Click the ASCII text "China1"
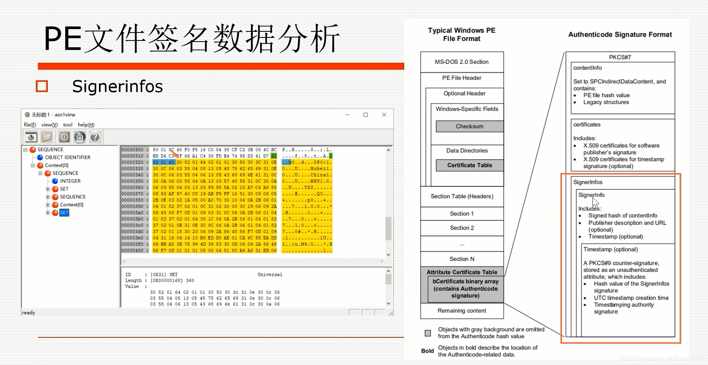 pyautogui.click(x=320, y=175)
